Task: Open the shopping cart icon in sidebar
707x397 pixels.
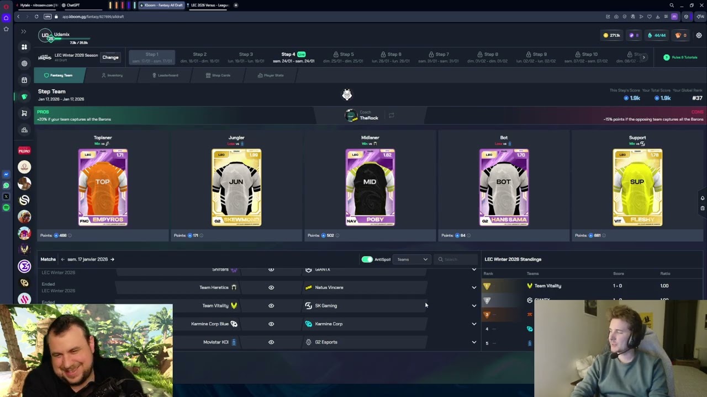Action: coord(24,113)
